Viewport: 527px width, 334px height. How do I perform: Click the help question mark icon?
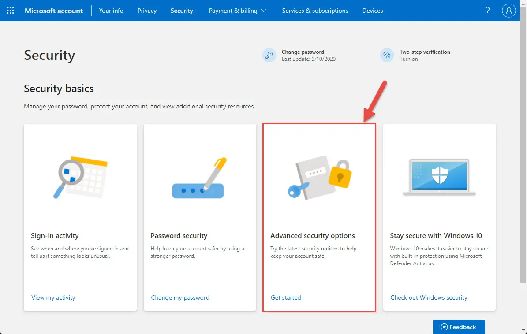click(487, 11)
